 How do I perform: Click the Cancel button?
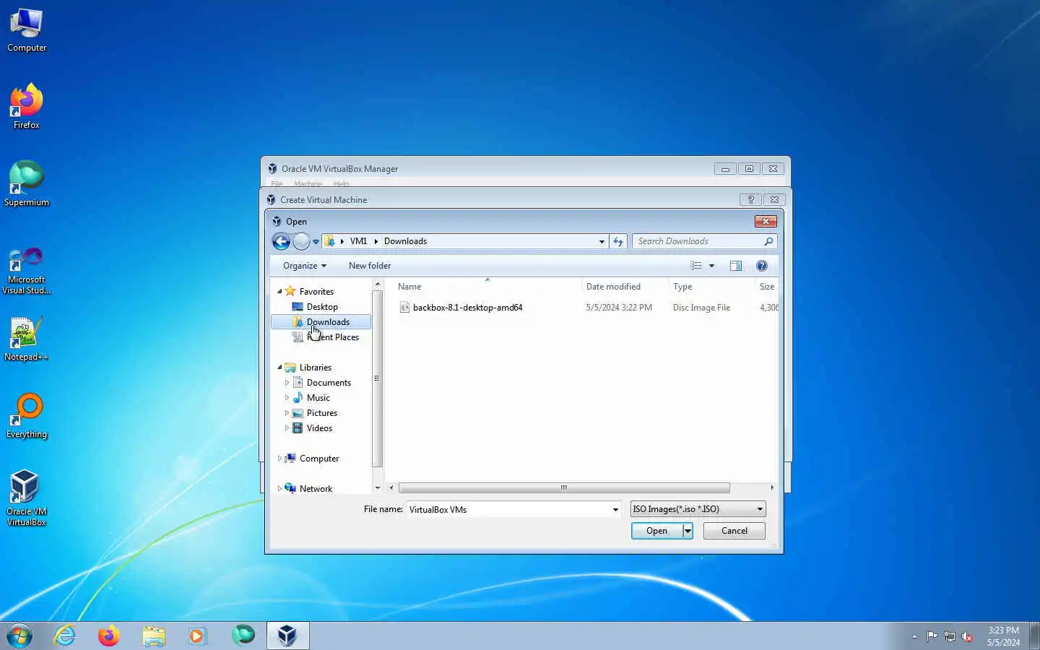coord(734,531)
